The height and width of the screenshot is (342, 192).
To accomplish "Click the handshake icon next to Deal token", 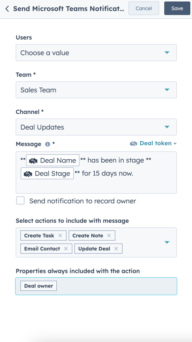I will (x=134, y=144).
